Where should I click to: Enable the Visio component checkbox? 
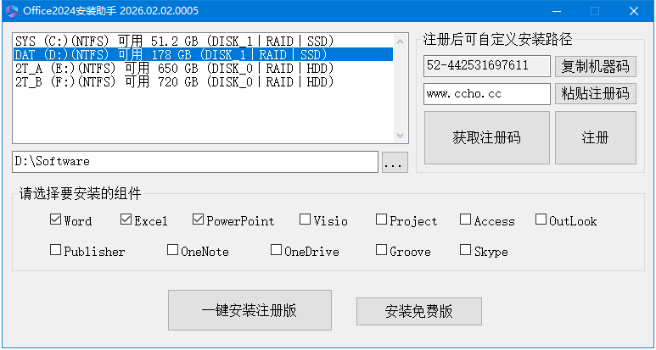coord(306,220)
